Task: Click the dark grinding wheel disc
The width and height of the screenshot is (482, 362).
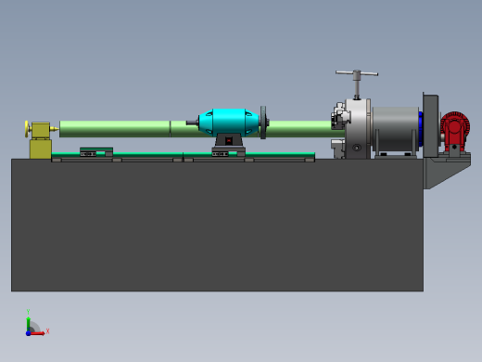Action: [x=263, y=123]
